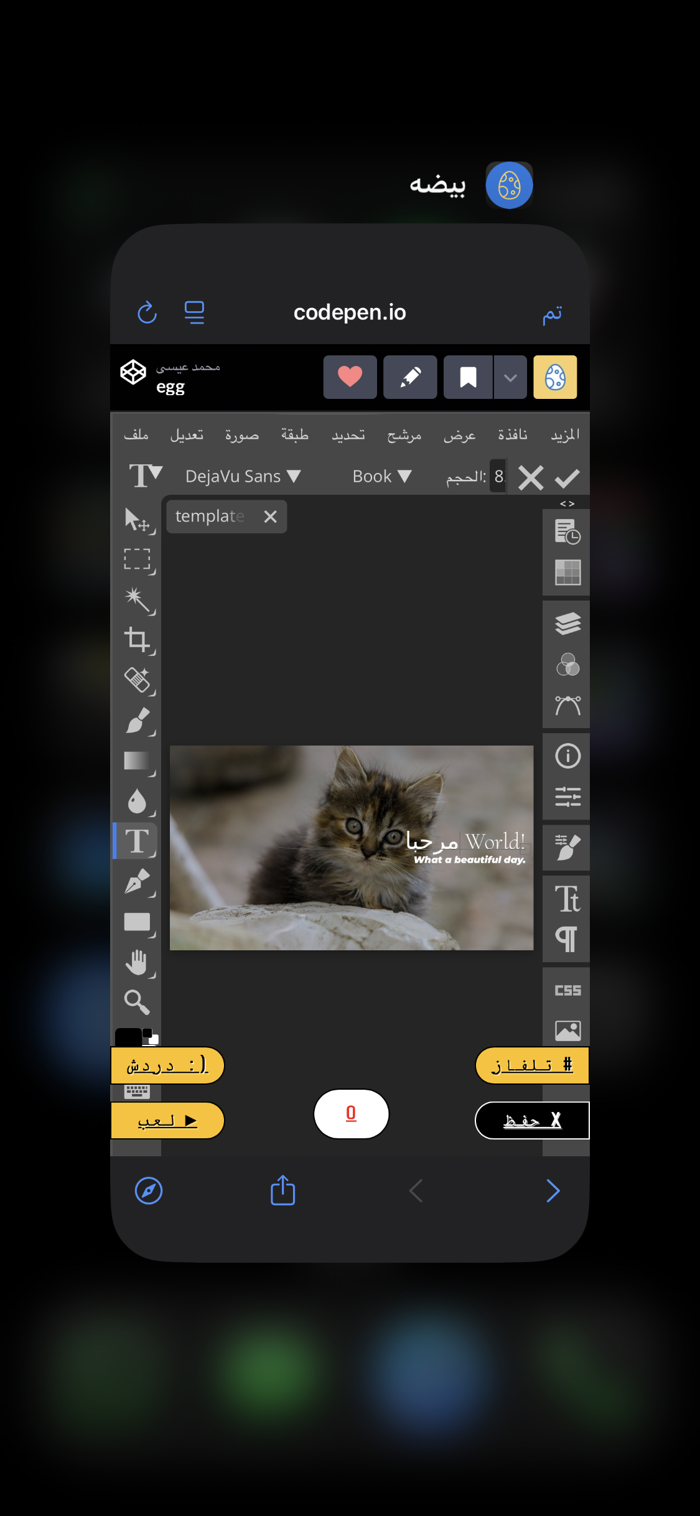Select the Magic Wand tool
The height and width of the screenshot is (1516, 700).
[x=137, y=600]
